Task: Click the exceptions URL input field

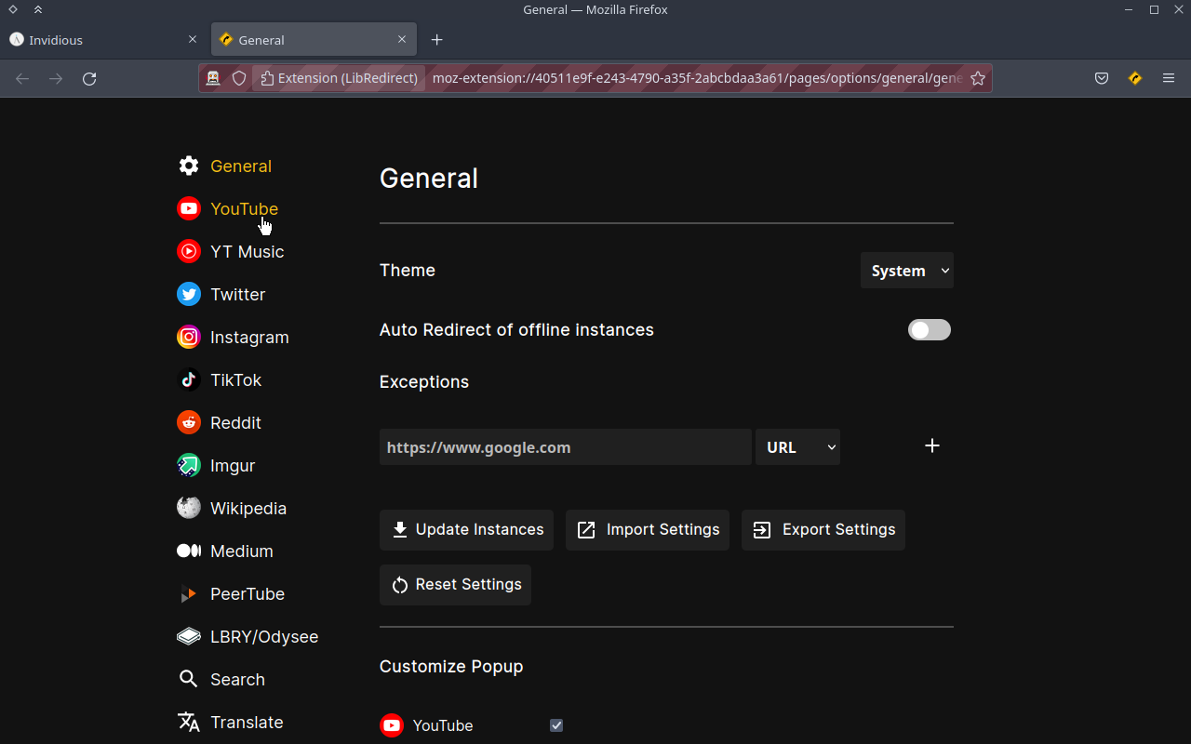Action: (x=566, y=447)
